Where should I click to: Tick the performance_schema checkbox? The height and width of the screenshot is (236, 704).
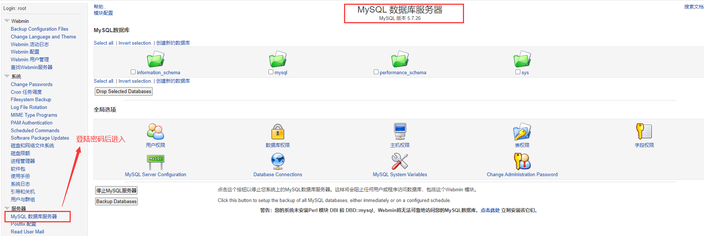376,72
